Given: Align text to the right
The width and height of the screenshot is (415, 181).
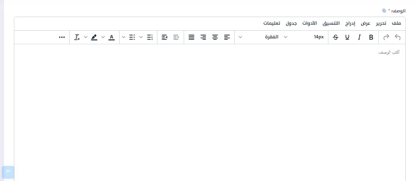Looking at the screenshot, I should tap(203, 37).
